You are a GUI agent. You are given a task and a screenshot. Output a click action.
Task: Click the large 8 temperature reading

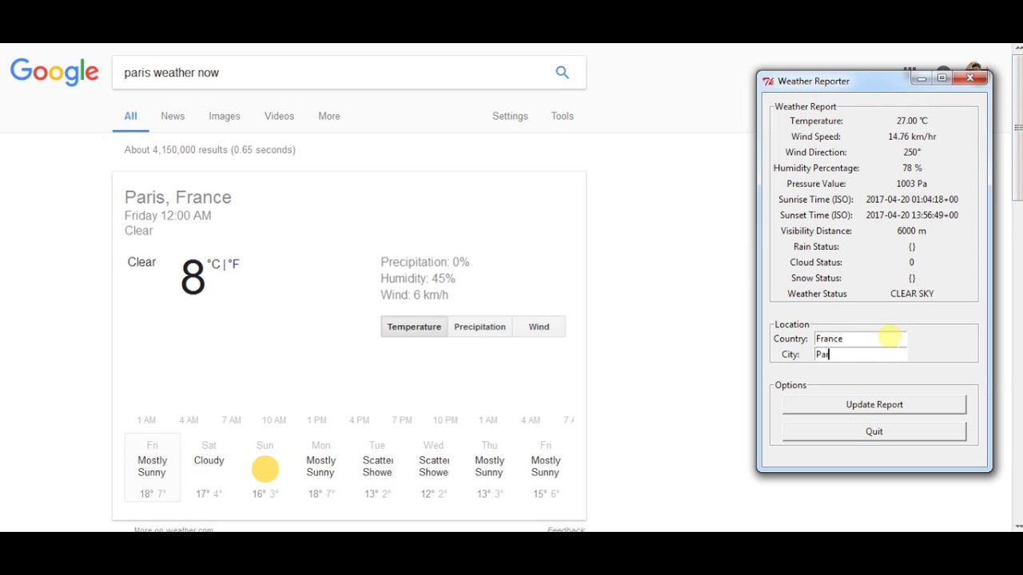coord(193,277)
